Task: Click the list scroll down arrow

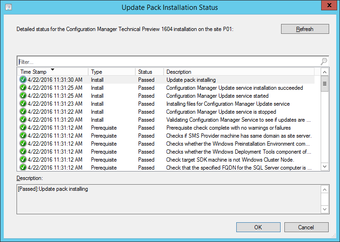Action: pyautogui.click(x=324, y=167)
